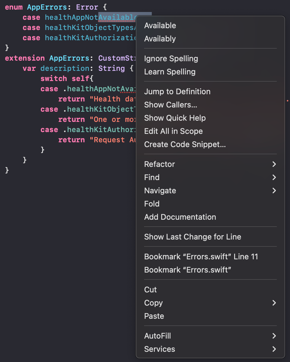Screen dimensions: 290x362
Task: Show Last Change for Line
Action: click(x=192, y=237)
